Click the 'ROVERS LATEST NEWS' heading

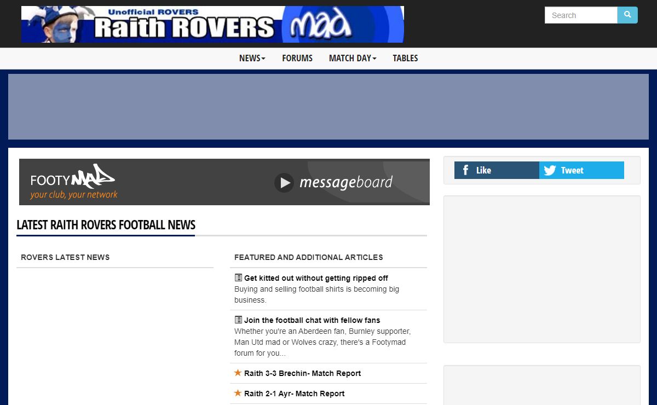click(65, 257)
